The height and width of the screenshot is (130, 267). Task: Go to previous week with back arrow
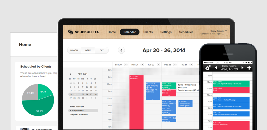(122, 50)
